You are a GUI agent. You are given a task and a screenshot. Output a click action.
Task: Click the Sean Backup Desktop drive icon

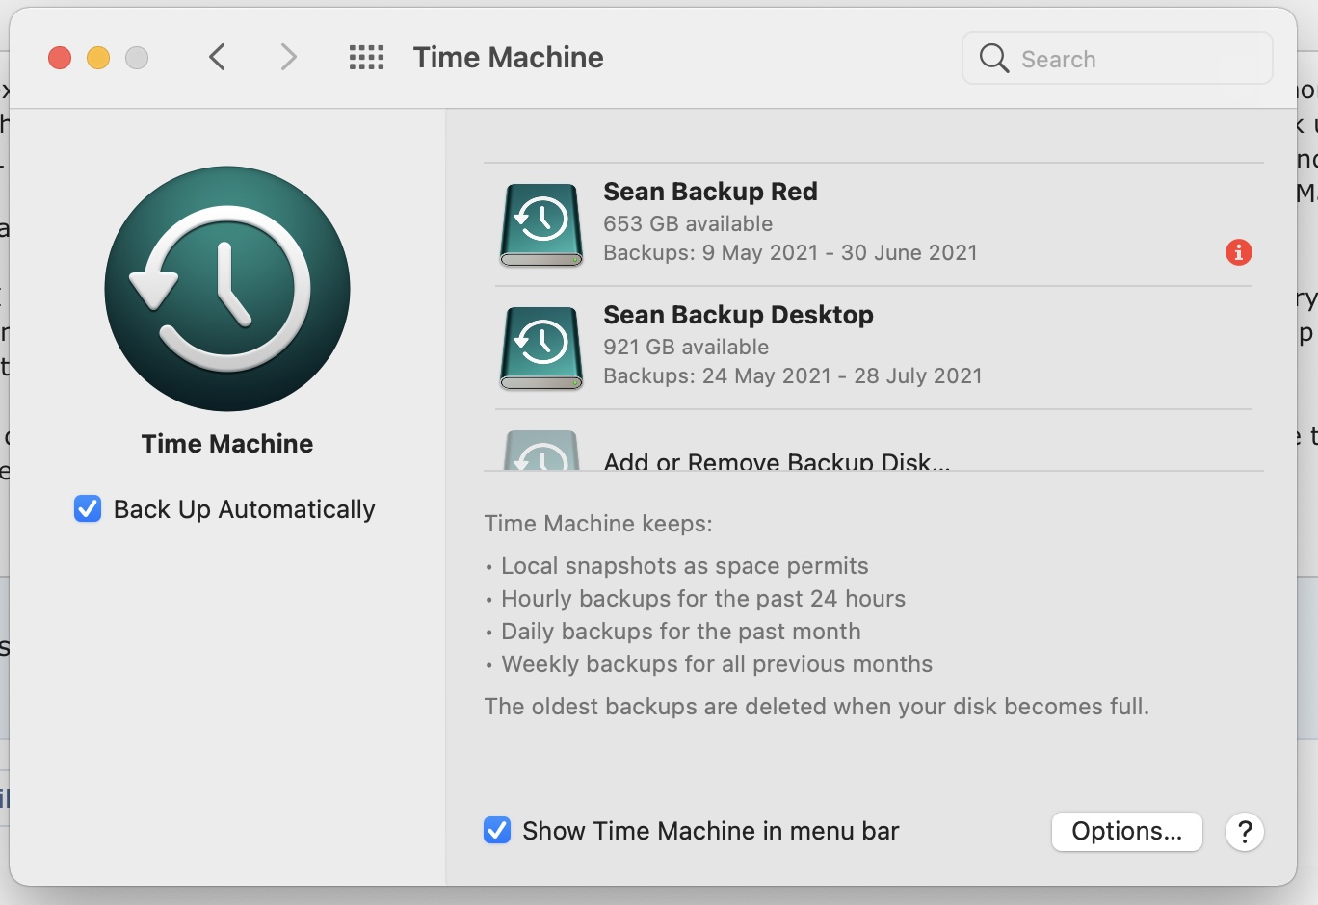[541, 348]
